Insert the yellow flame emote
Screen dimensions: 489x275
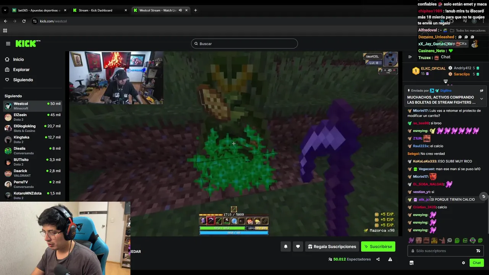[x=434, y=241]
